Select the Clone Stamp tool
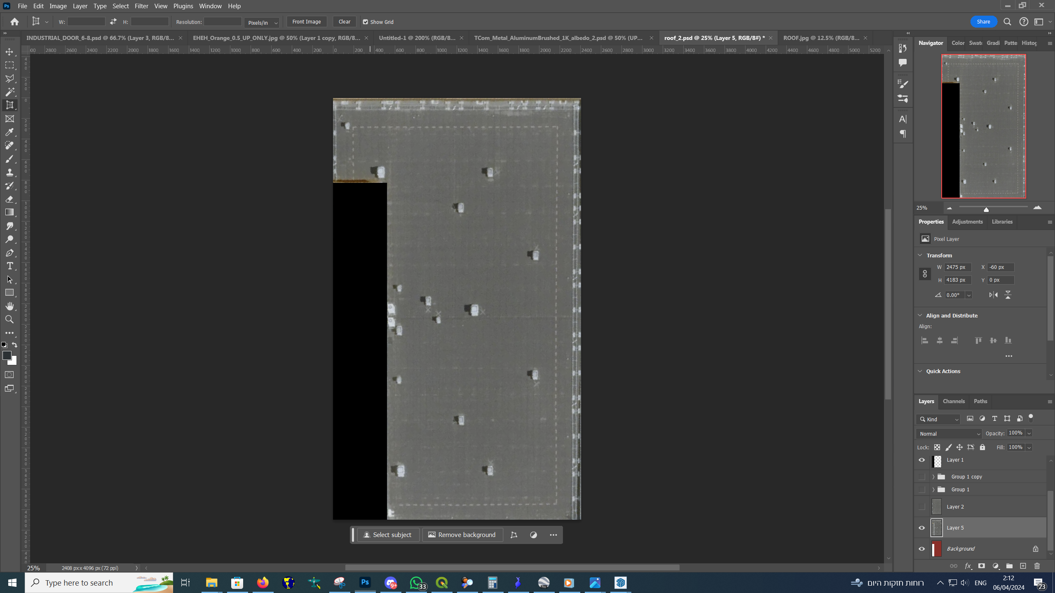The width and height of the screenshot is (1055, 593). pyautogui.click(x=9, y=172)
